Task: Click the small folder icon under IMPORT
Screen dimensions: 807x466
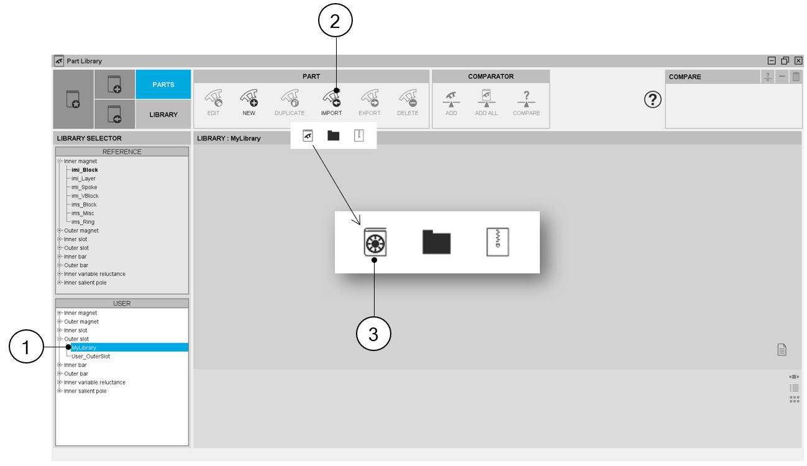Action: coord(334,135)
